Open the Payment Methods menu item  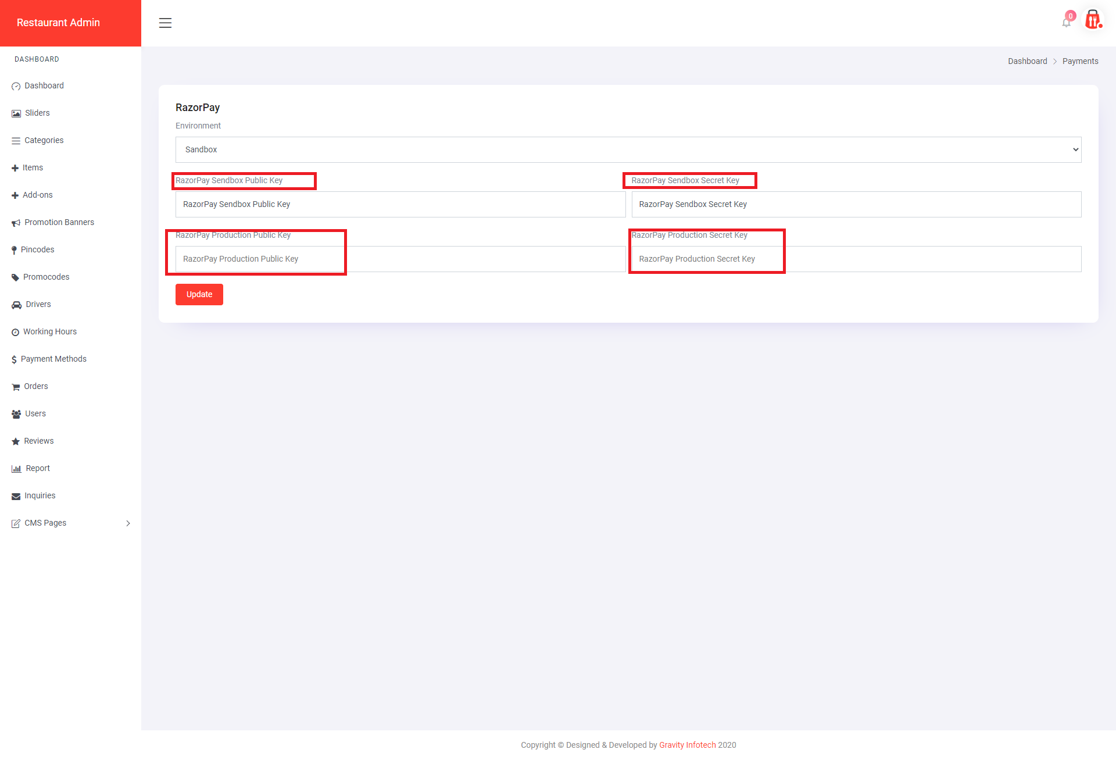(53, 359)
